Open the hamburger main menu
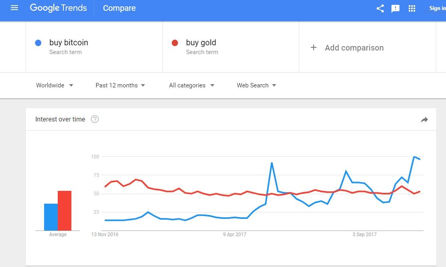 pyautogui.click(x=14, y=8)
